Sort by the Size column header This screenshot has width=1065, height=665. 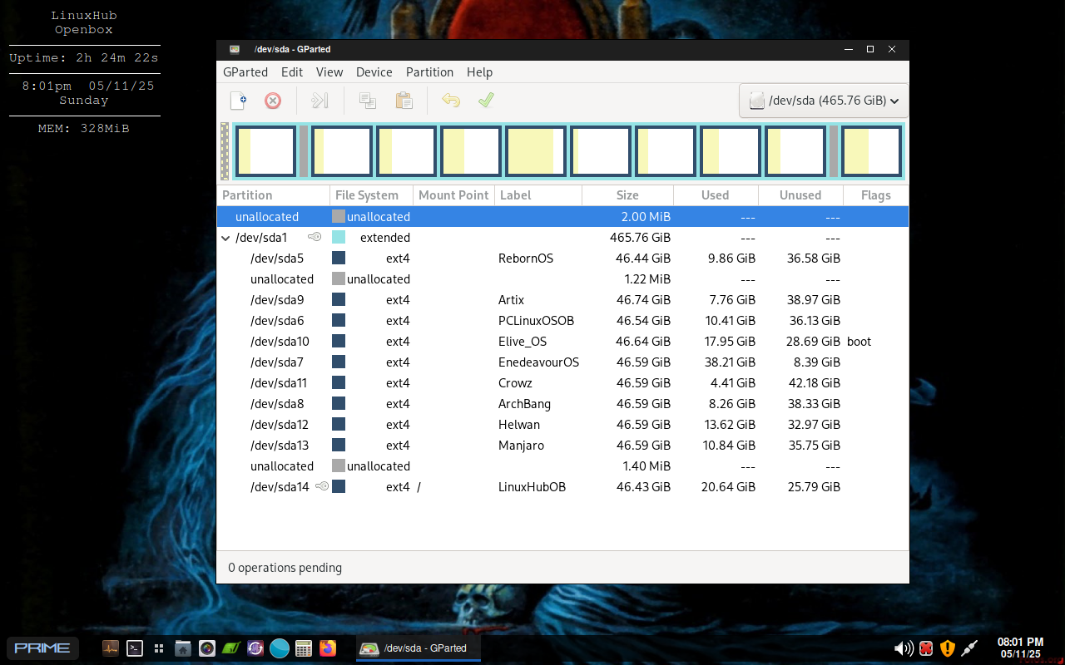[x=627, y=195]
